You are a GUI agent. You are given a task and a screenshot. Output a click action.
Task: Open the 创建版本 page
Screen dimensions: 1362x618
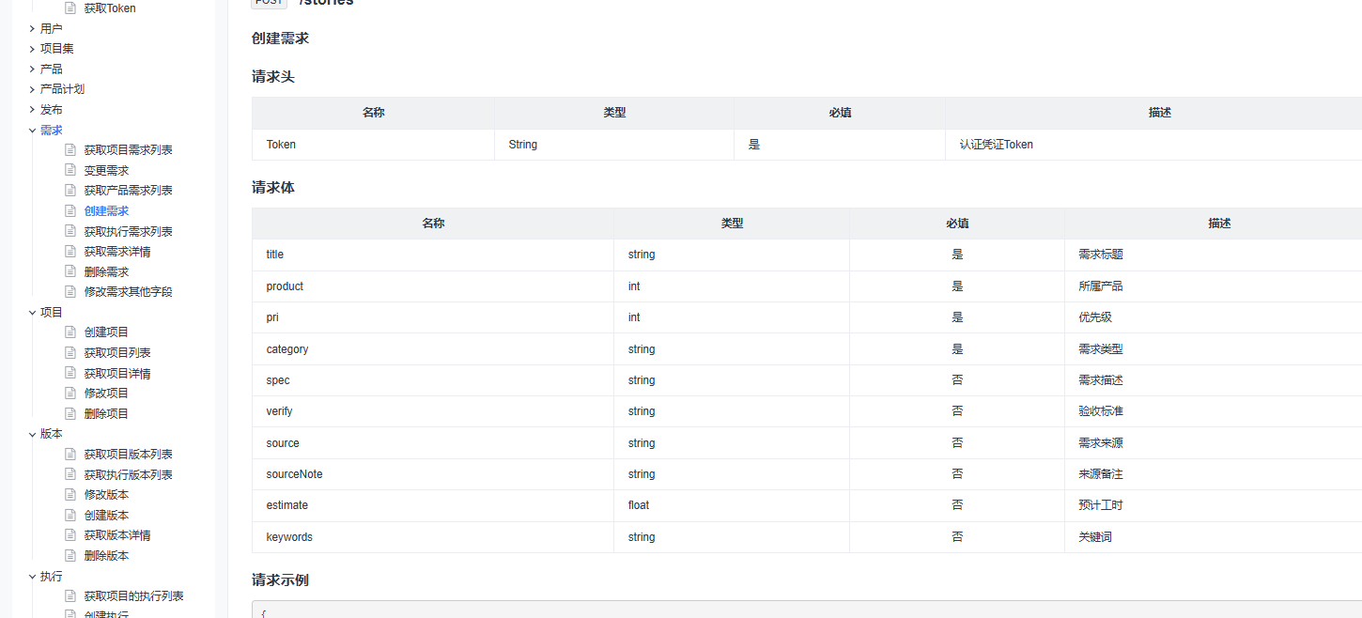106,516
